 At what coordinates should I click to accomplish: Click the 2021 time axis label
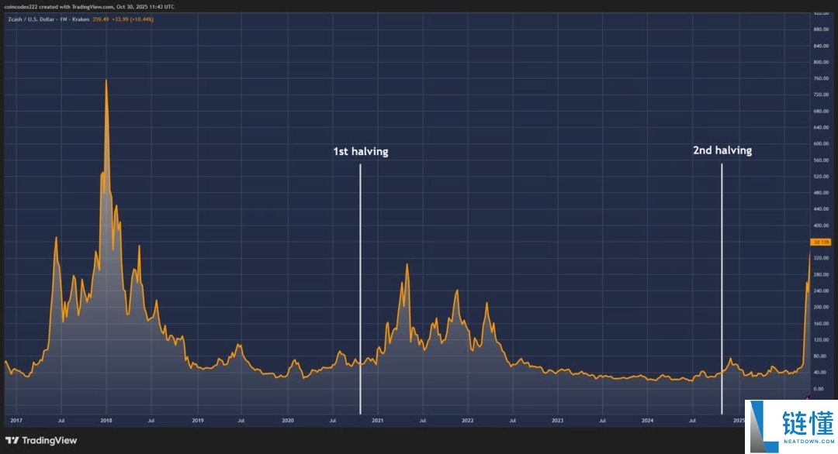coord(377,421)
